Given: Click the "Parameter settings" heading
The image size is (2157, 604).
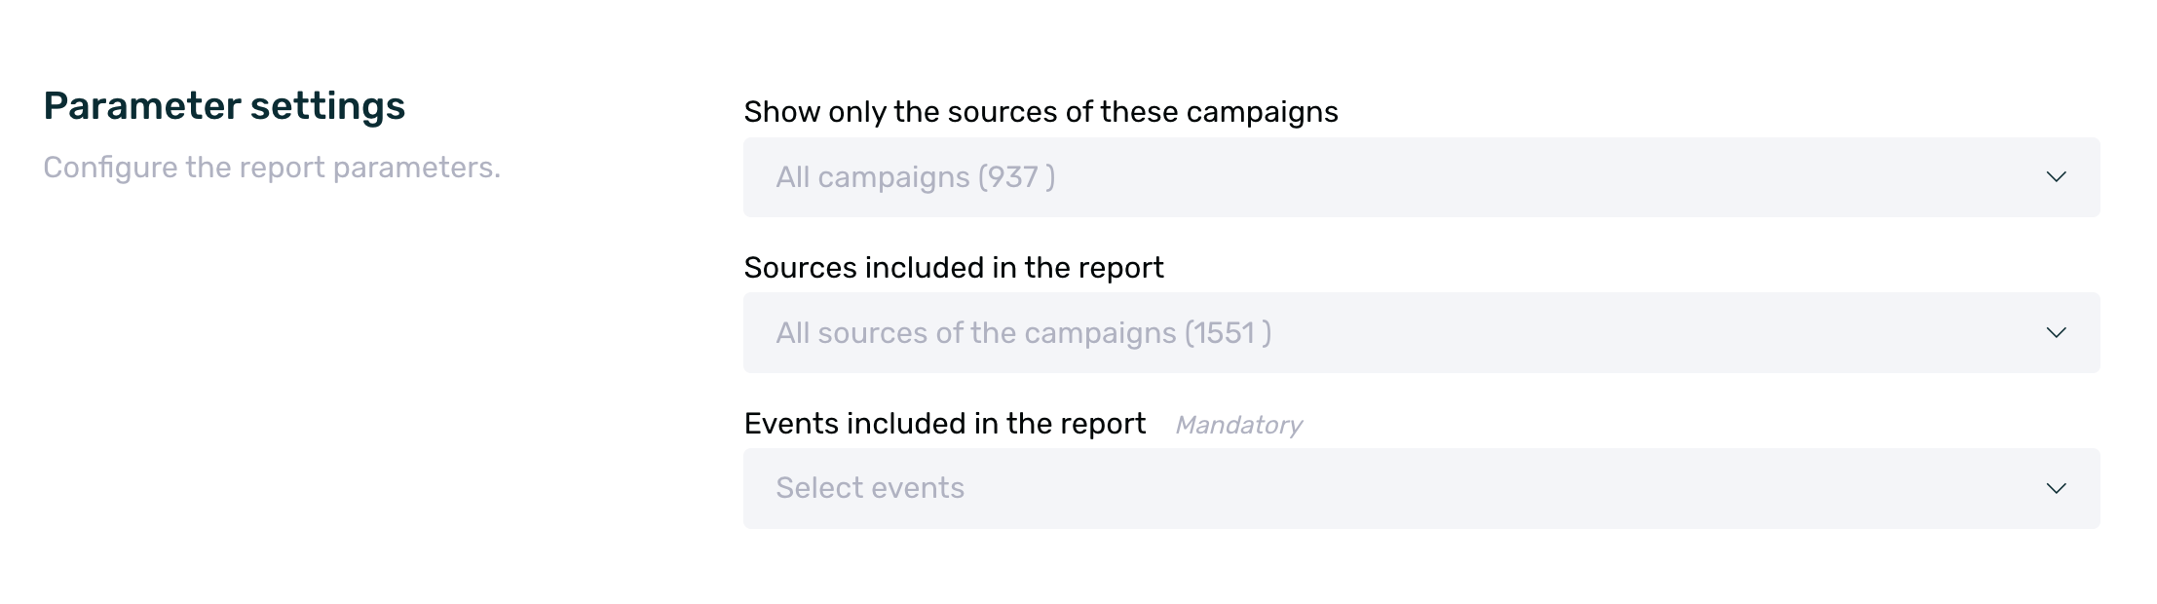Looking at the screenshot, I should (x=224, y=106).
